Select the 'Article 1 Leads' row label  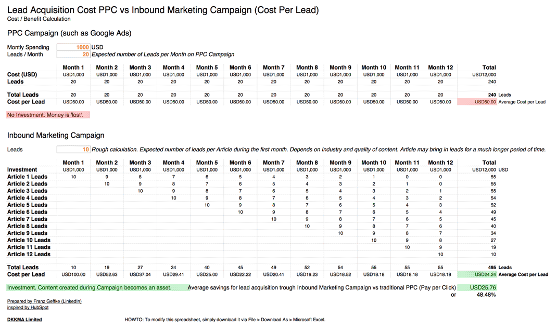[x=27, y=177]
